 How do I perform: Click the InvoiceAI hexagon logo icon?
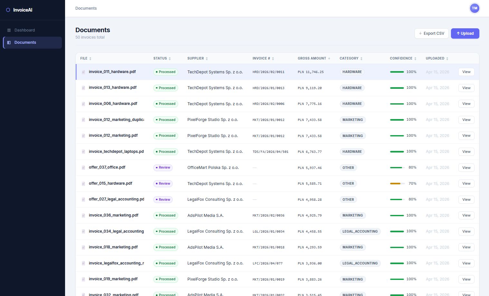click(x=8, y=10)
